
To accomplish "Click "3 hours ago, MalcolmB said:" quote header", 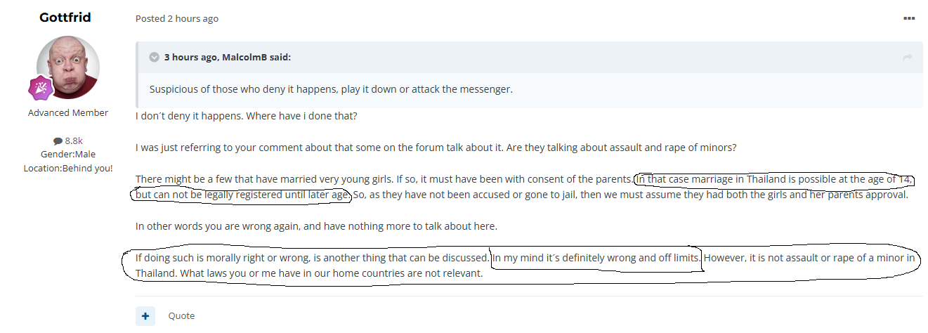I will [x=228, y=58].
